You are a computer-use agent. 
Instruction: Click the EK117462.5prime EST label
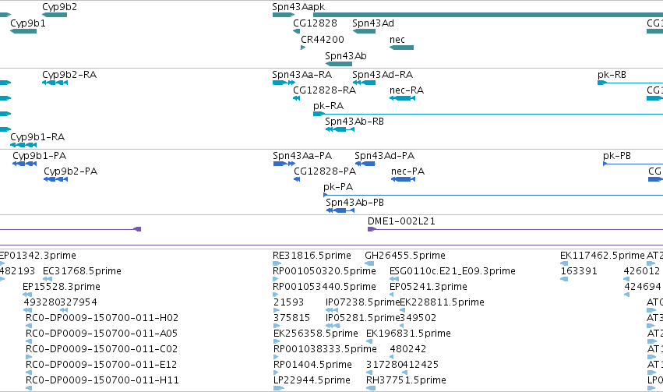click(602, 256)
